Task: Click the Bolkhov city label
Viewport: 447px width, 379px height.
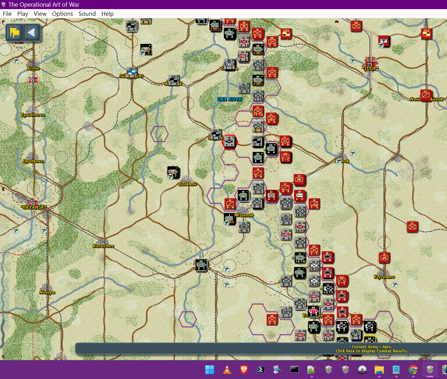Action: [188, 184]
